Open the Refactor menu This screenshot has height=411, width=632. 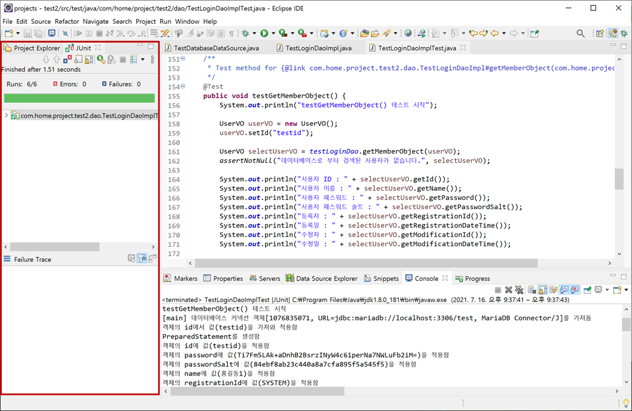[x=67, y=21]
